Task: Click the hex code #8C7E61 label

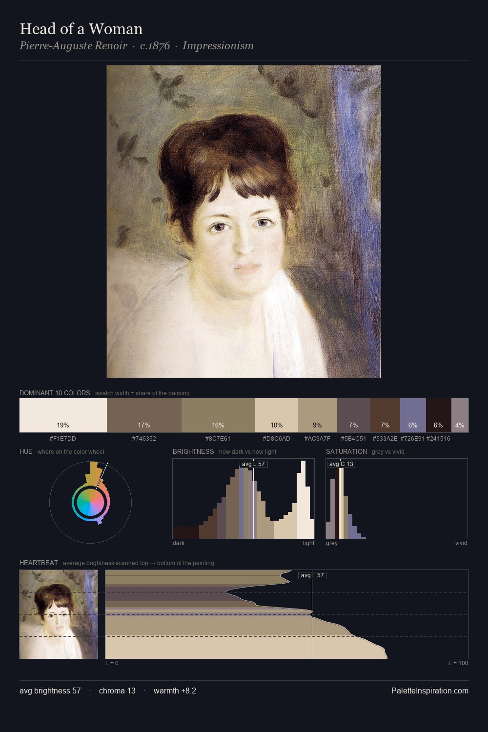Action: coord(218,438)
